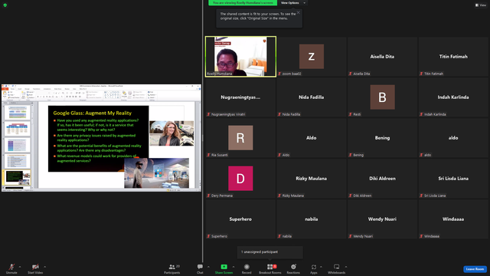Select the Titin Fatimah participant tile
Viewport: 490px width, 276px height.
point(453,57)
